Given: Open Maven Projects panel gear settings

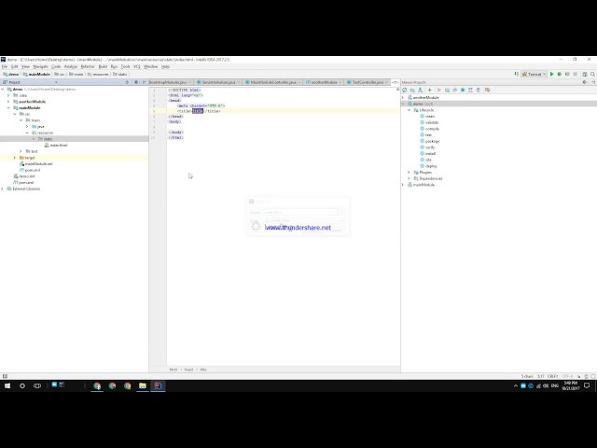Looking at the screenshot, I should click(585, 82).
